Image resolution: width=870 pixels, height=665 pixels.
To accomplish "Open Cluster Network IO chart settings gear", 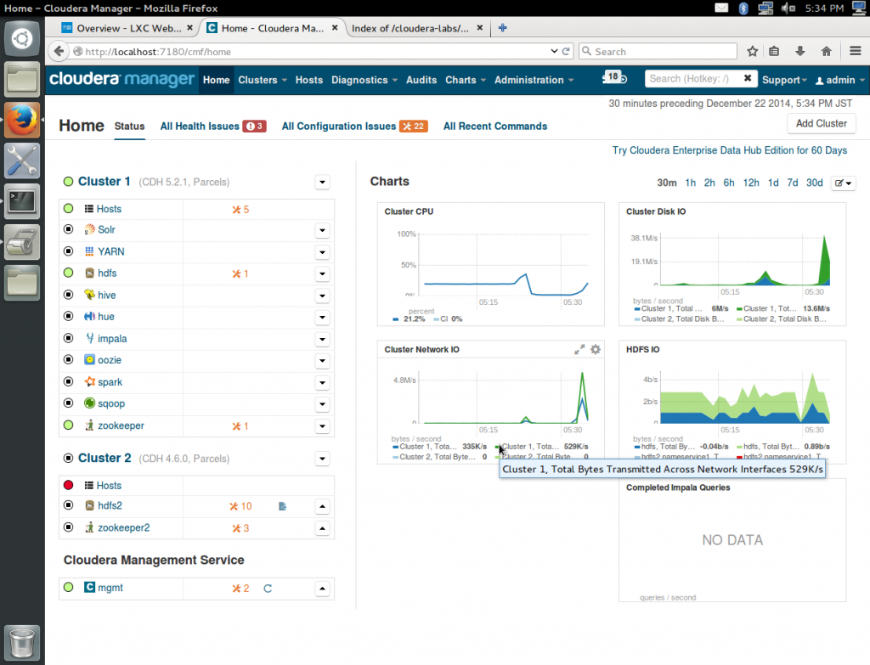I will 596,349.
